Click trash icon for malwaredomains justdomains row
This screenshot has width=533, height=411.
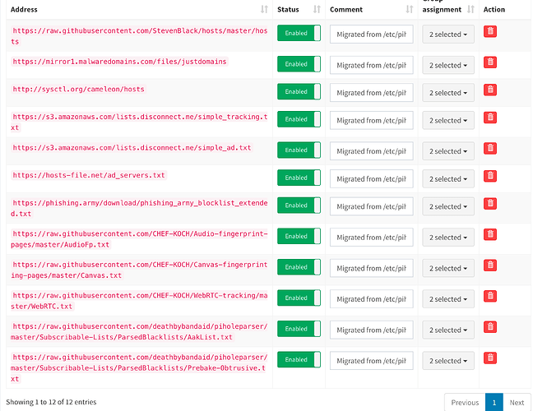pyautogui.click(x=490, y=62)
